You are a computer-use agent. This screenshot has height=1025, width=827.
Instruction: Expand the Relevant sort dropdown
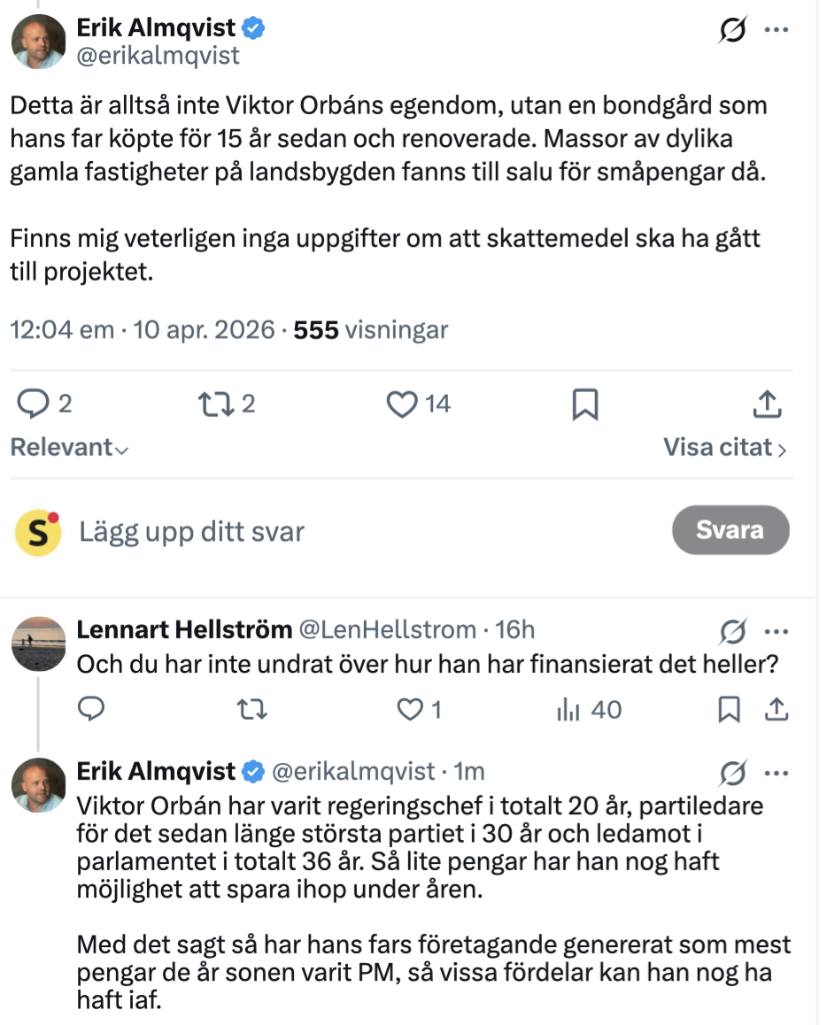pos(70,447)
